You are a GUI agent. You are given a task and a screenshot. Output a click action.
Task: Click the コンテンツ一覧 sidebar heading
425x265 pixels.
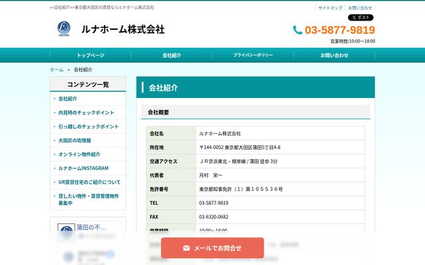click(x=88, y=84)
